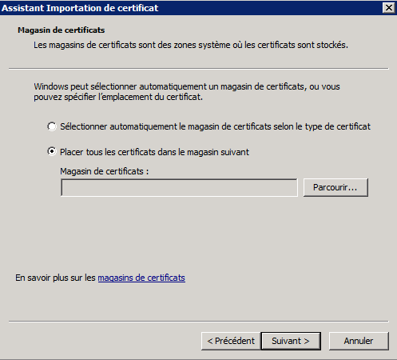This screenshot has height=360, width=397.
Task: Click the '<' arrow on the Précédent button
Action: pyautogui.click(x=210, y=341)
